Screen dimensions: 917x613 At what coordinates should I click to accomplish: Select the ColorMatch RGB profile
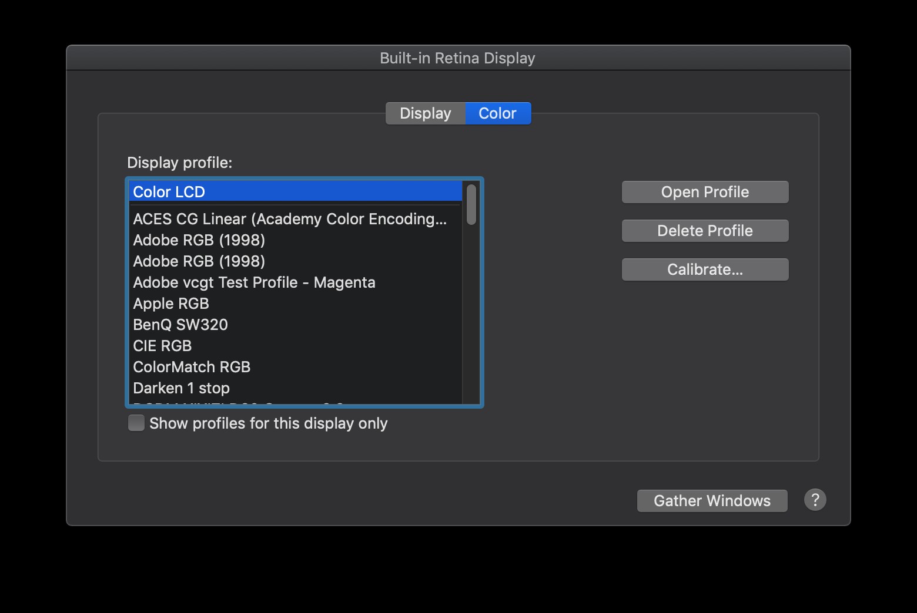(192, 366)
